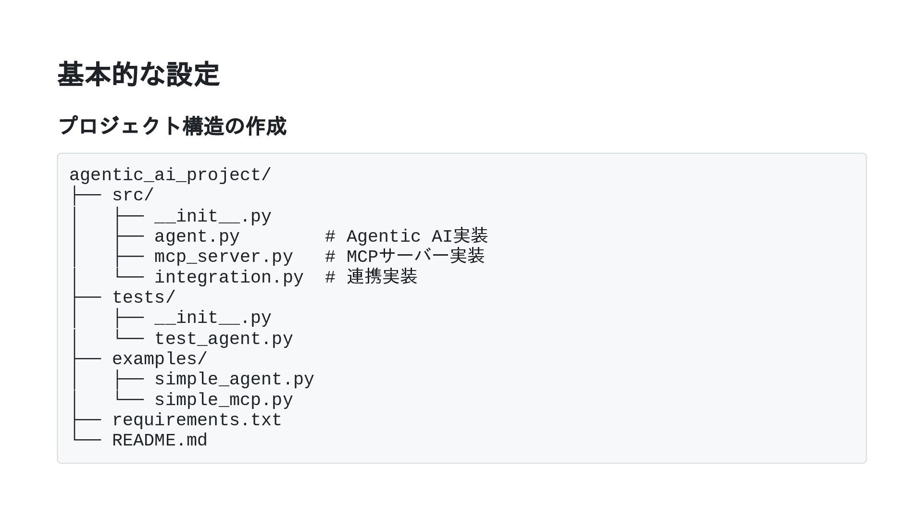923x519 pixels.
Task: Select __init__.py under the tests folder
Action: tap(212, 318)
